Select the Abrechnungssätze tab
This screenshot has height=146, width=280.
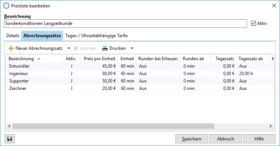[42, 36]
